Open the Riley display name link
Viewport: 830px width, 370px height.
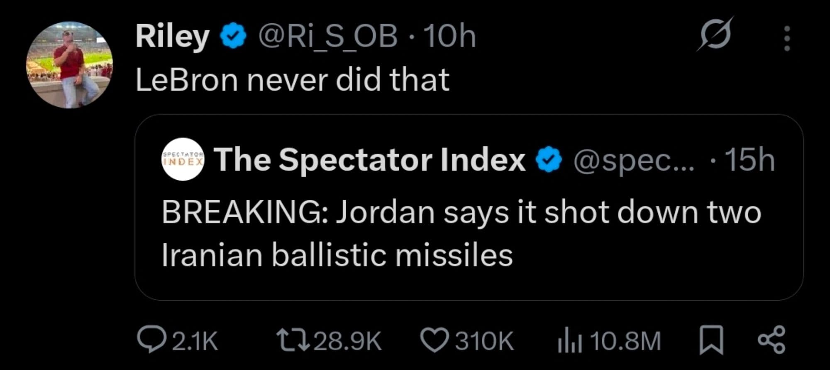172,37
